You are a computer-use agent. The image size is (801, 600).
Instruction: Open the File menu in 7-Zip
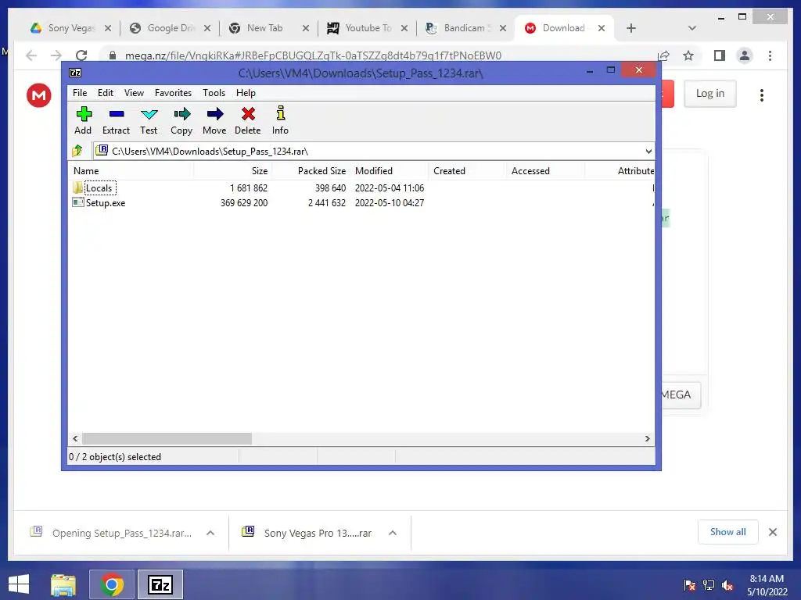pos(80,93)
